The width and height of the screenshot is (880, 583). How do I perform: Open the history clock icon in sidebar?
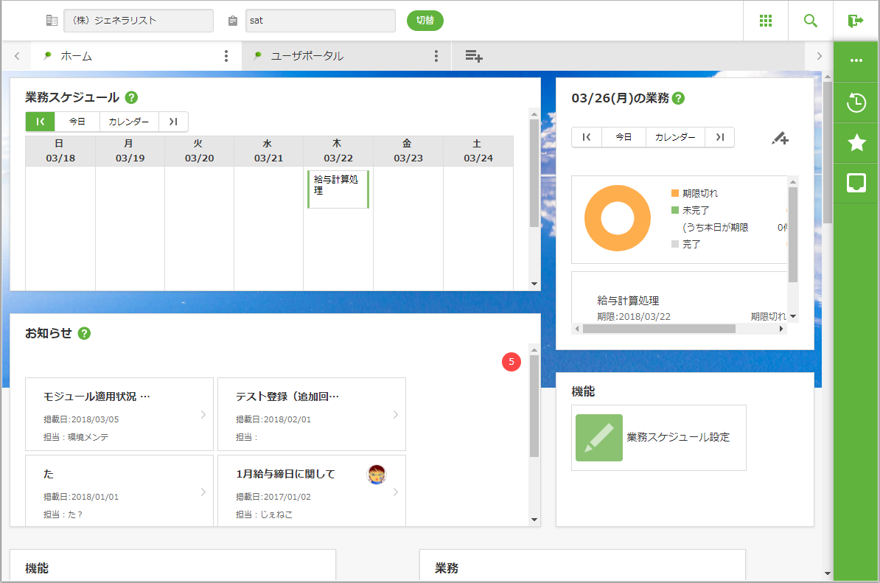click(856, 102)
